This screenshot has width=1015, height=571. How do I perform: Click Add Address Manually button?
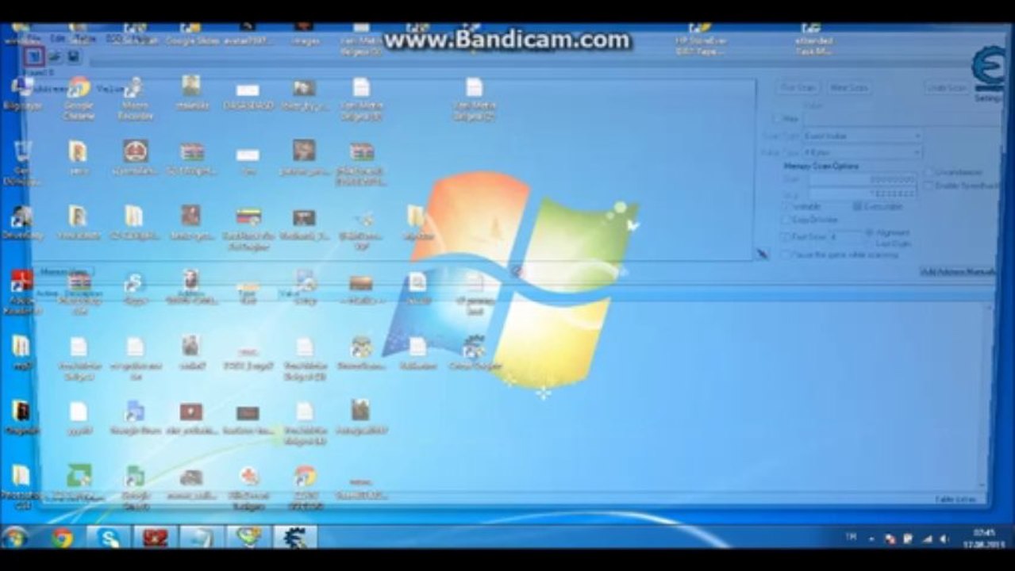coord(958,271)
